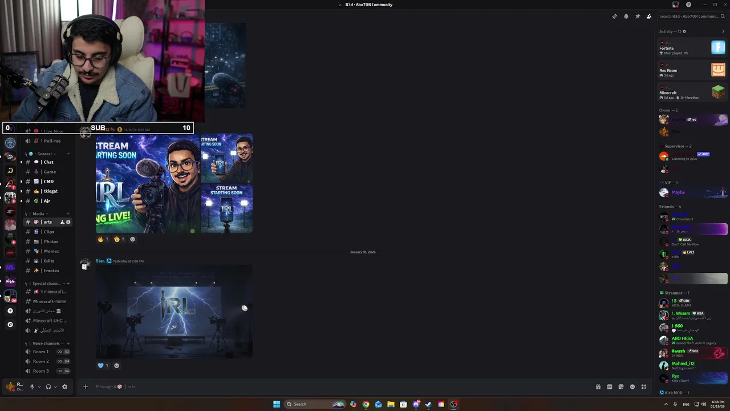Open the Edits channel
The height and width of the screenshot is (411, 730).
[48, 261]
